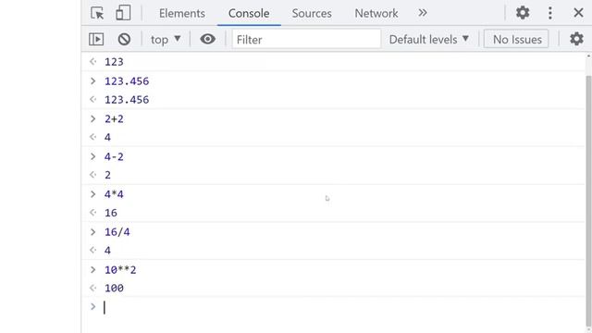This screenshot has height=333, width=592.
Task: Select the input expression 16/4
Action: pyautogui.click(x=117, y=232)
